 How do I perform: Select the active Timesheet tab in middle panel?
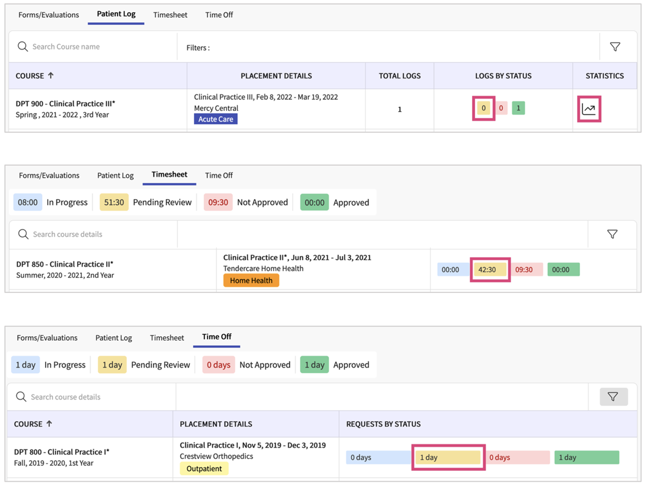coord(169,174)
